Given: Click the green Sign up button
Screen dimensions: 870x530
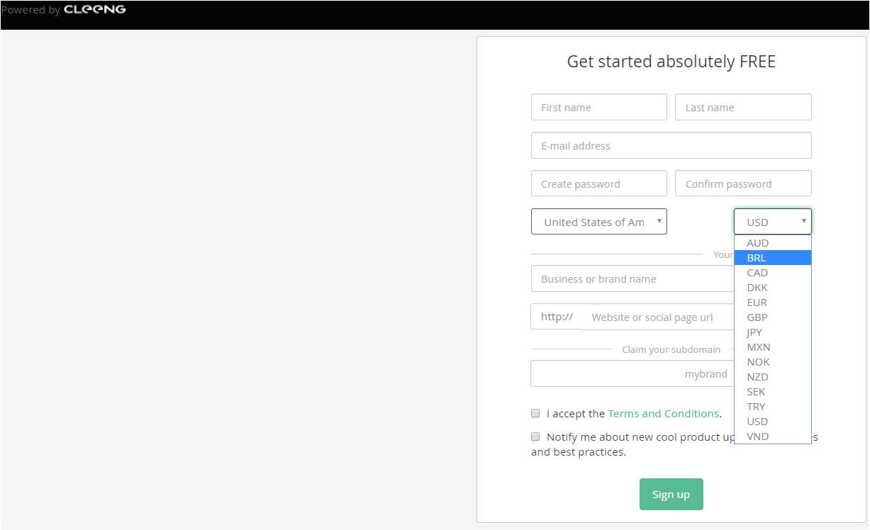Looking at the screenshot, I should pos(671,495).
